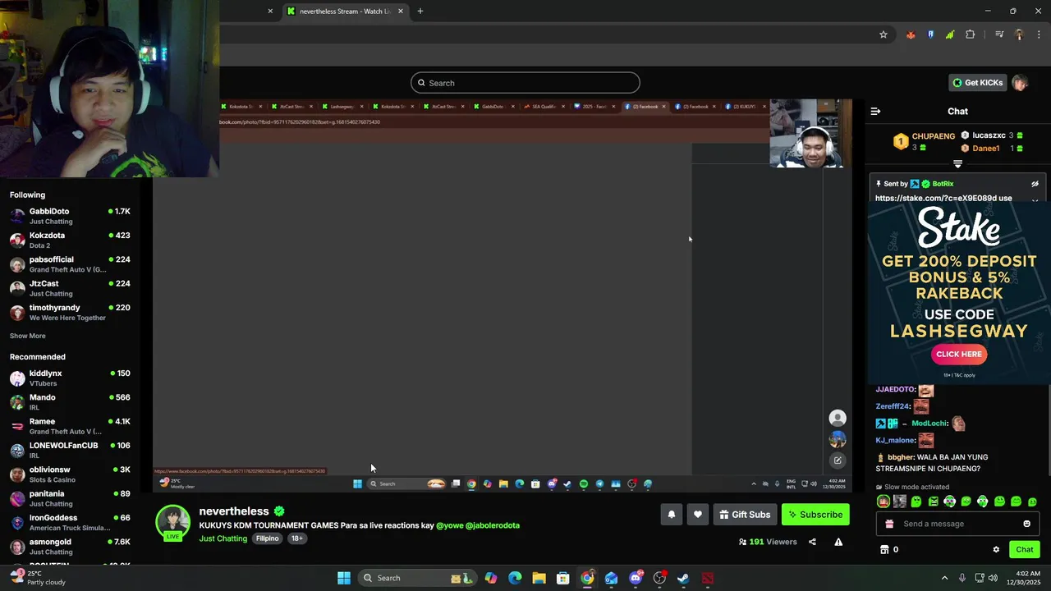Click the gift icon in message box
The height and width of the screenshot is (591, 1051).
click(x=889, y=524)
